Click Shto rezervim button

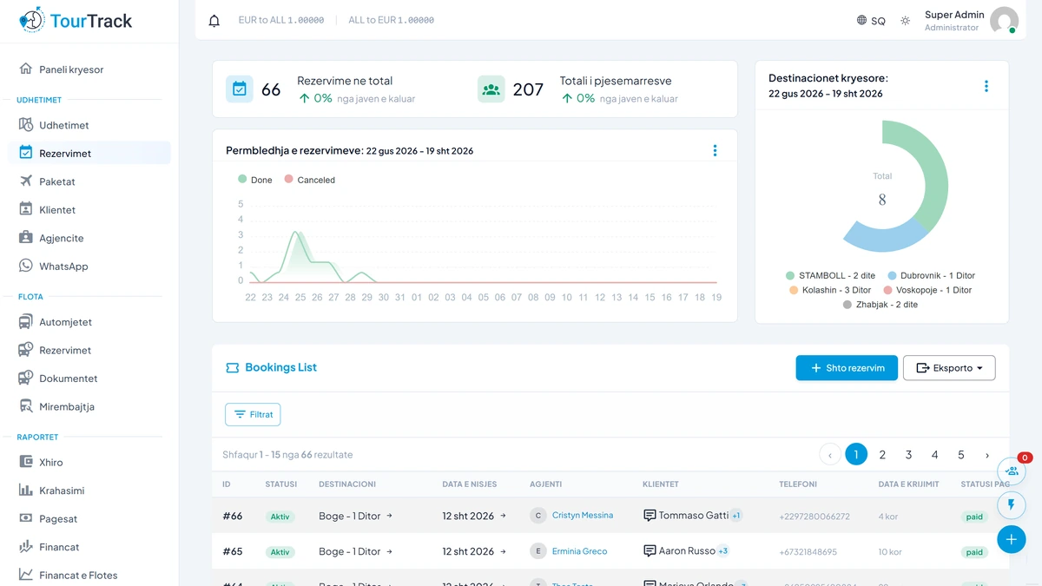click(x=847, y=368)
